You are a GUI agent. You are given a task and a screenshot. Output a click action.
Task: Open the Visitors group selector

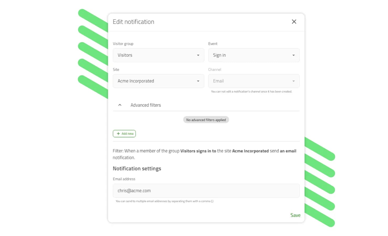[x=155, y=55]
